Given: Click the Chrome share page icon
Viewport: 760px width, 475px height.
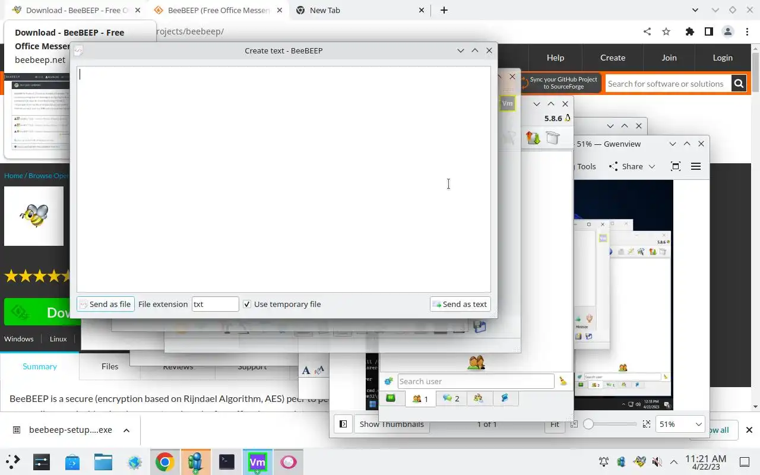Looking at the screenshot, I should (647, 31).
